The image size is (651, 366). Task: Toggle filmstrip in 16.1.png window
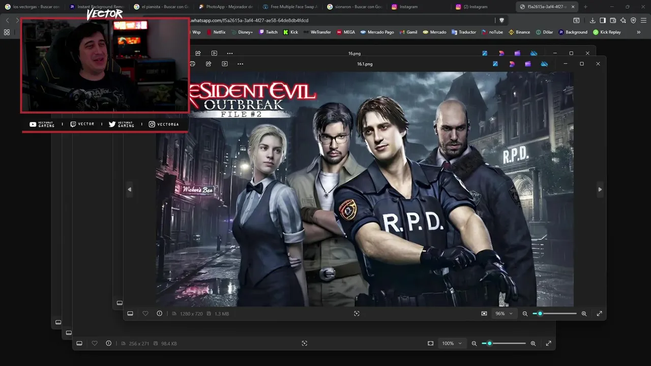tap(130, 314)
